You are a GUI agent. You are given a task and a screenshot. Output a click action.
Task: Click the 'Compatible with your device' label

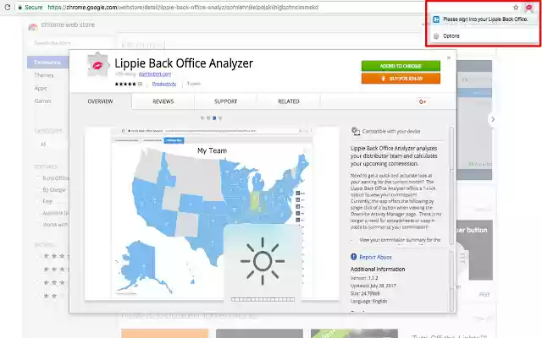(x=391, y=132)
